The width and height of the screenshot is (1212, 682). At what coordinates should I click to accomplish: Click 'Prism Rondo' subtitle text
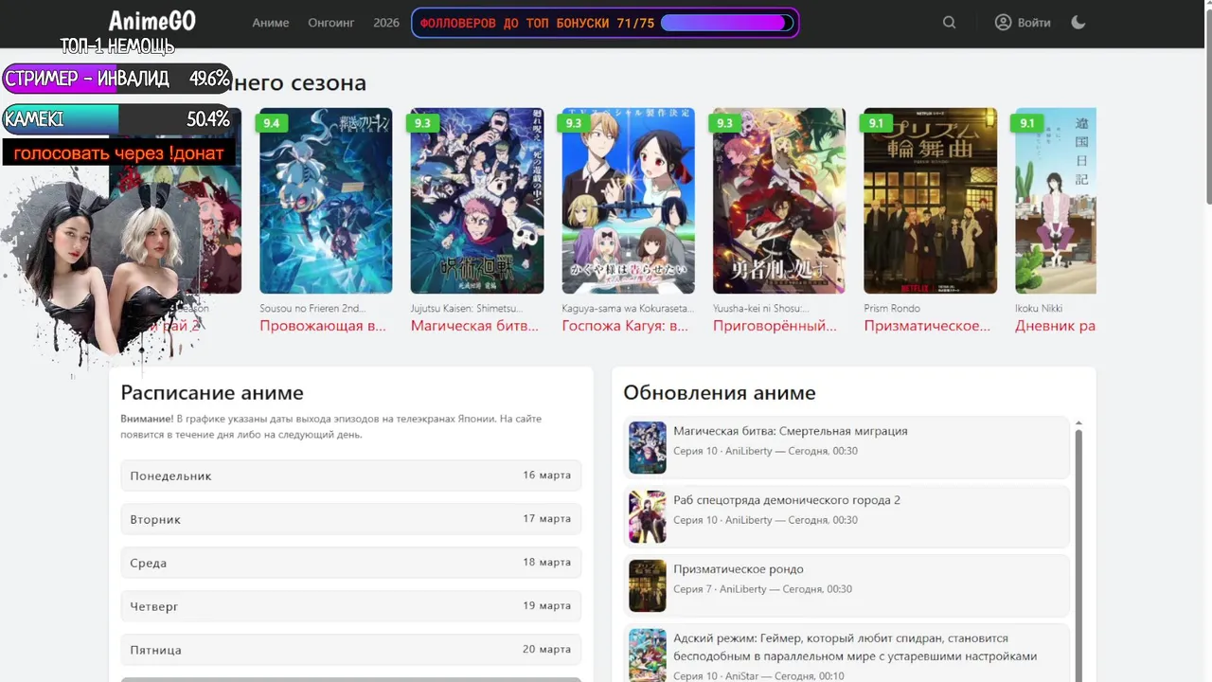[x=892, y=308]
